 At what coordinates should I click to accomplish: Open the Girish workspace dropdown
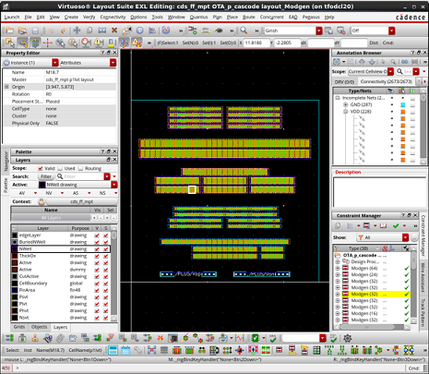[x=319, y=30]
